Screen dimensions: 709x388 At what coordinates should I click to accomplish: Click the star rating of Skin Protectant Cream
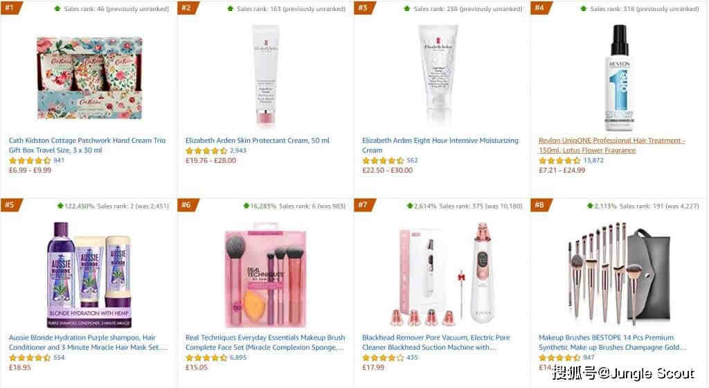click(206, 150)
